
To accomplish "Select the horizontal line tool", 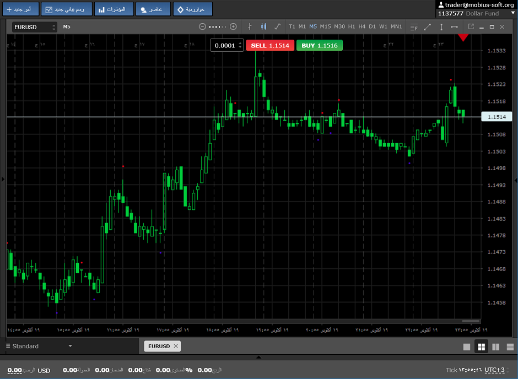I will click(x=455, y=27).
